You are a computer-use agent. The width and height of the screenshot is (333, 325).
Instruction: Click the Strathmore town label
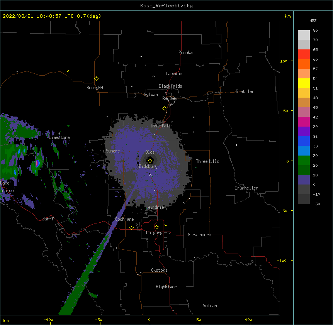199,235
